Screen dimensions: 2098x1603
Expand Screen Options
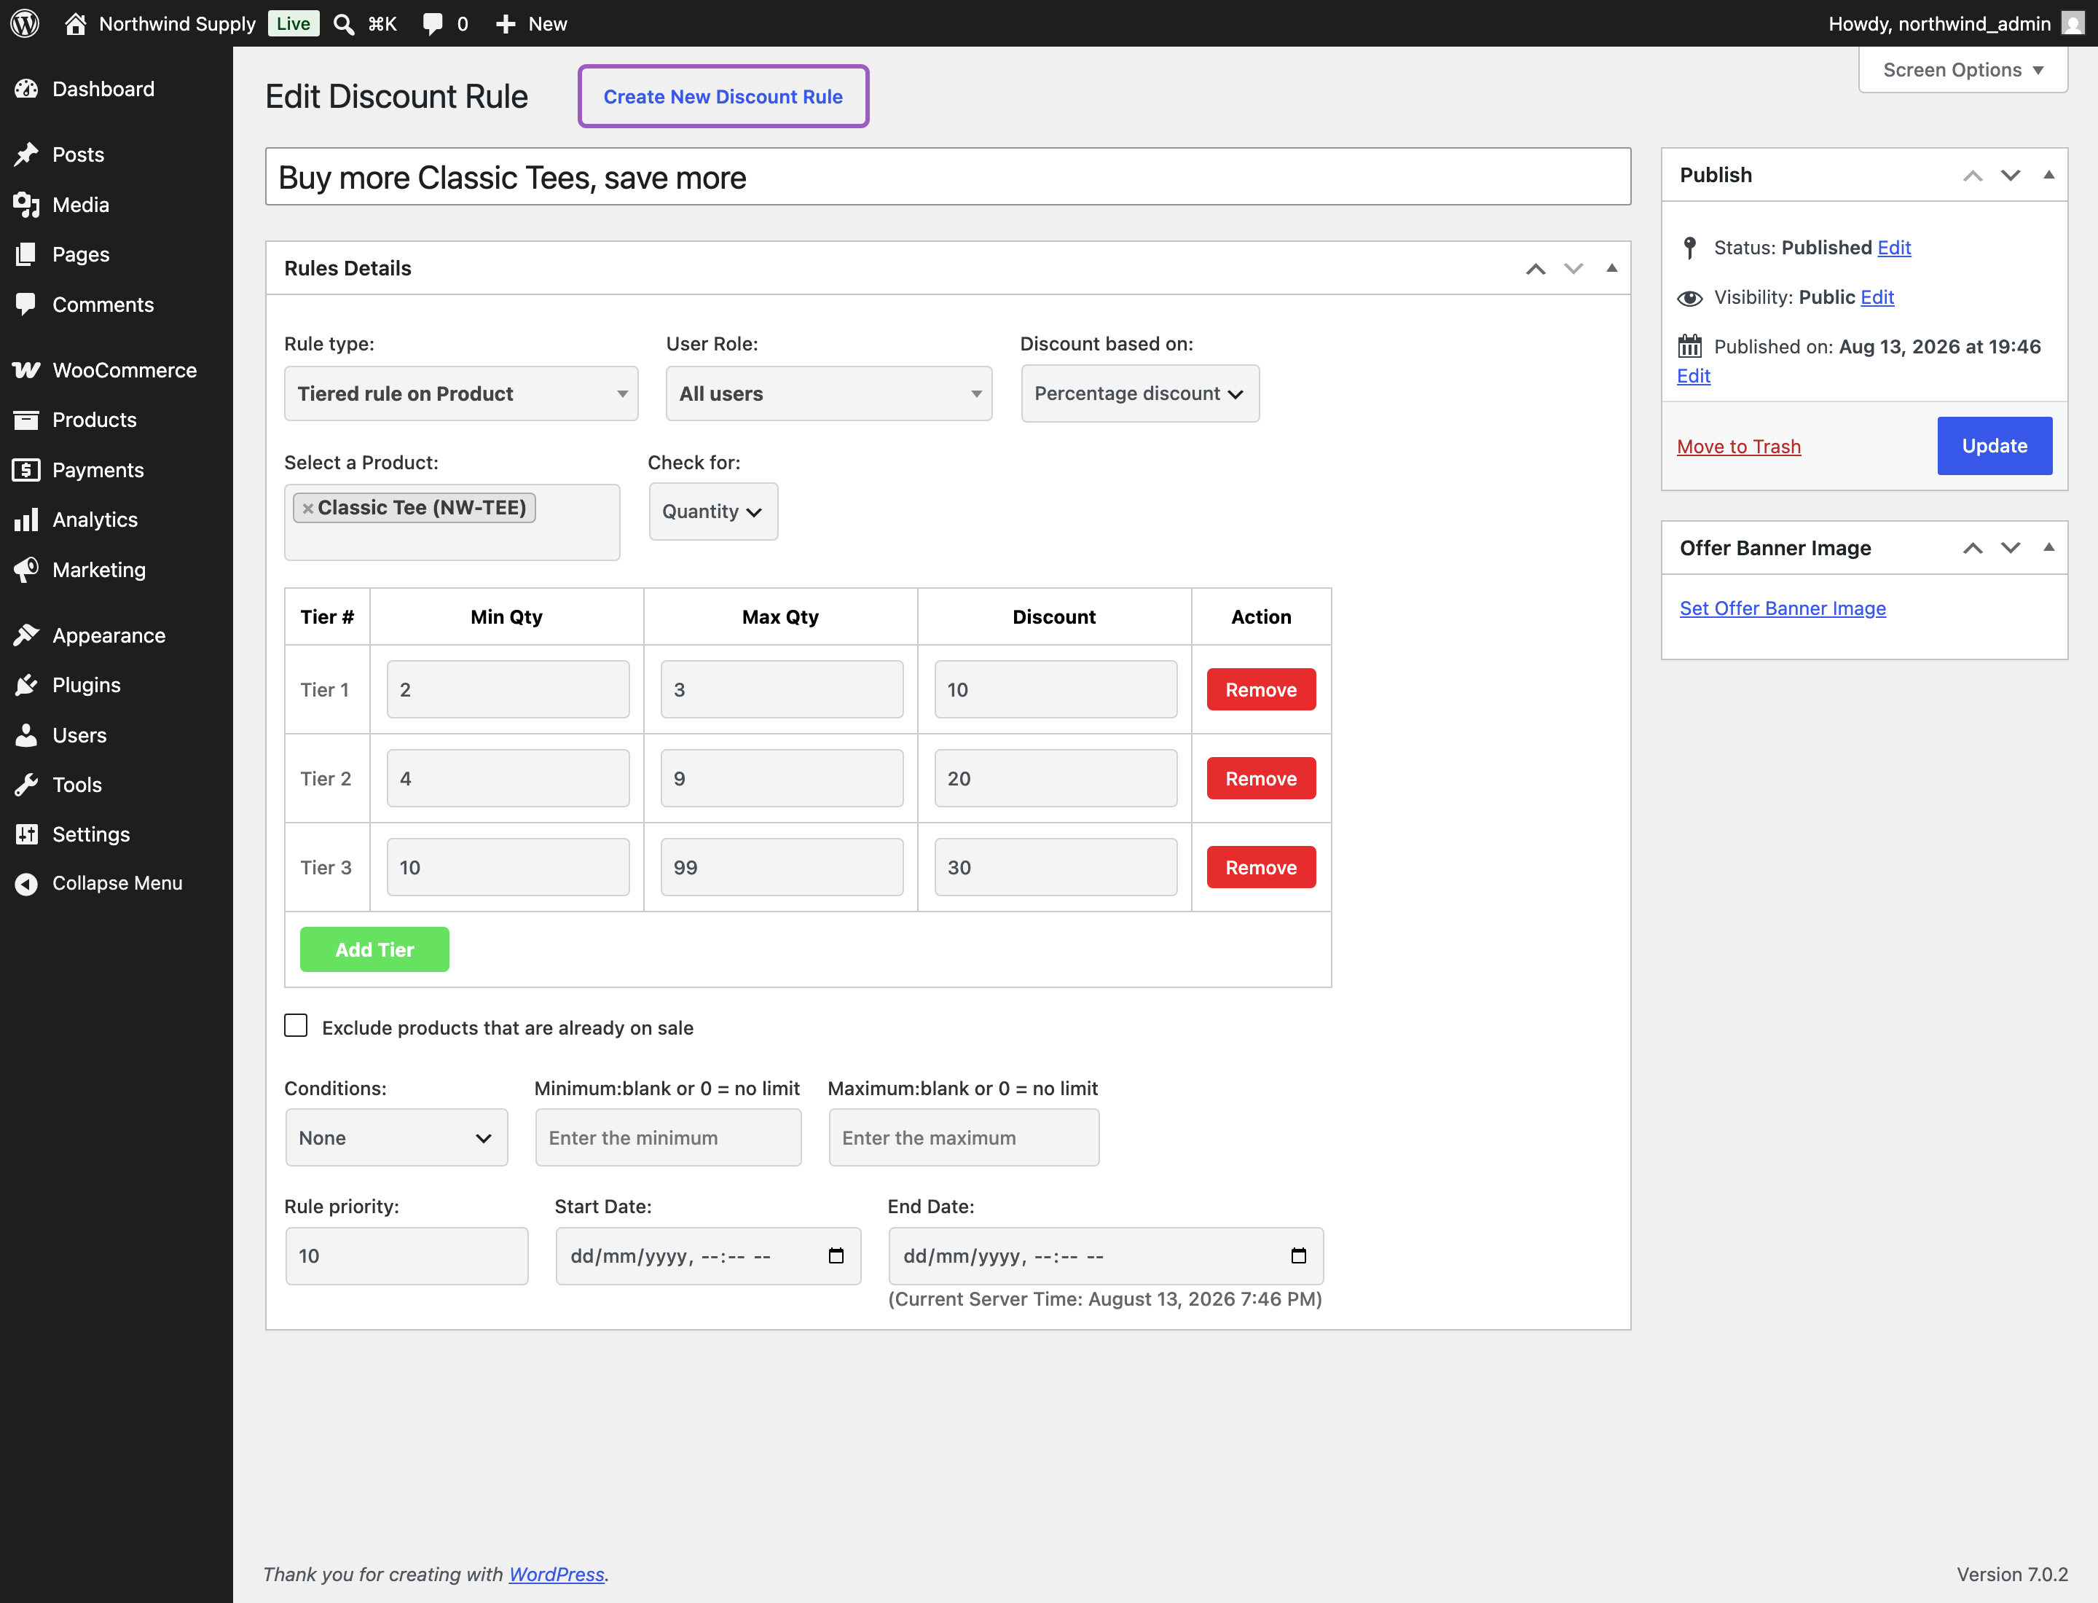[x=1963, y=70]
